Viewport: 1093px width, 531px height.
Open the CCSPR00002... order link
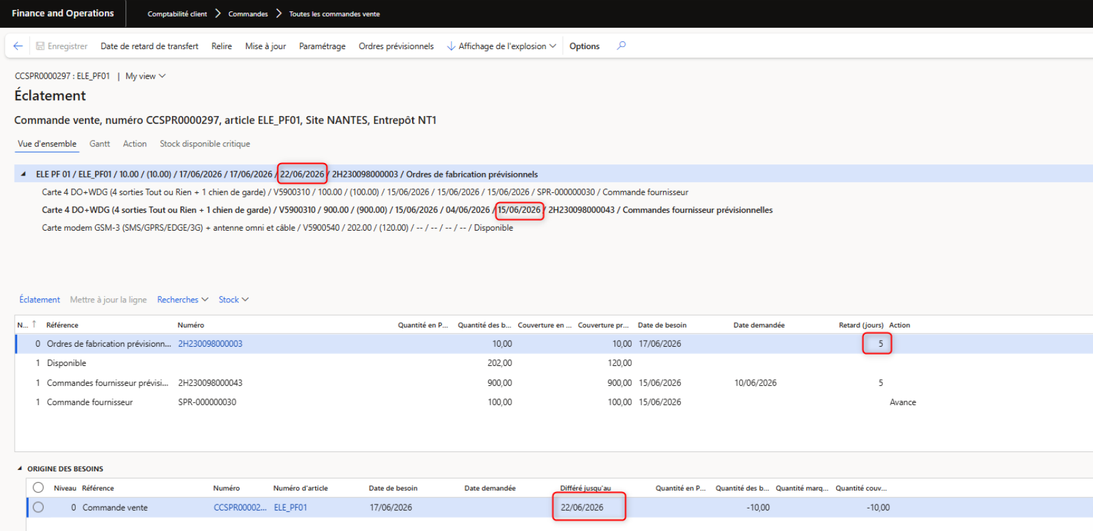coord(240,508)
